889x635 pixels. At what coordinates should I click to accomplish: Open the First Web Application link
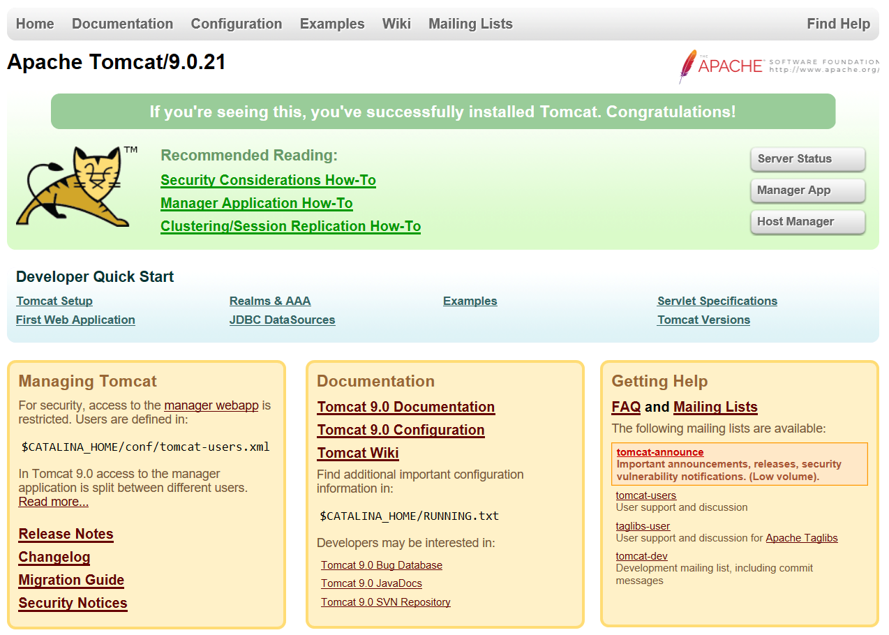coord(75,320)
